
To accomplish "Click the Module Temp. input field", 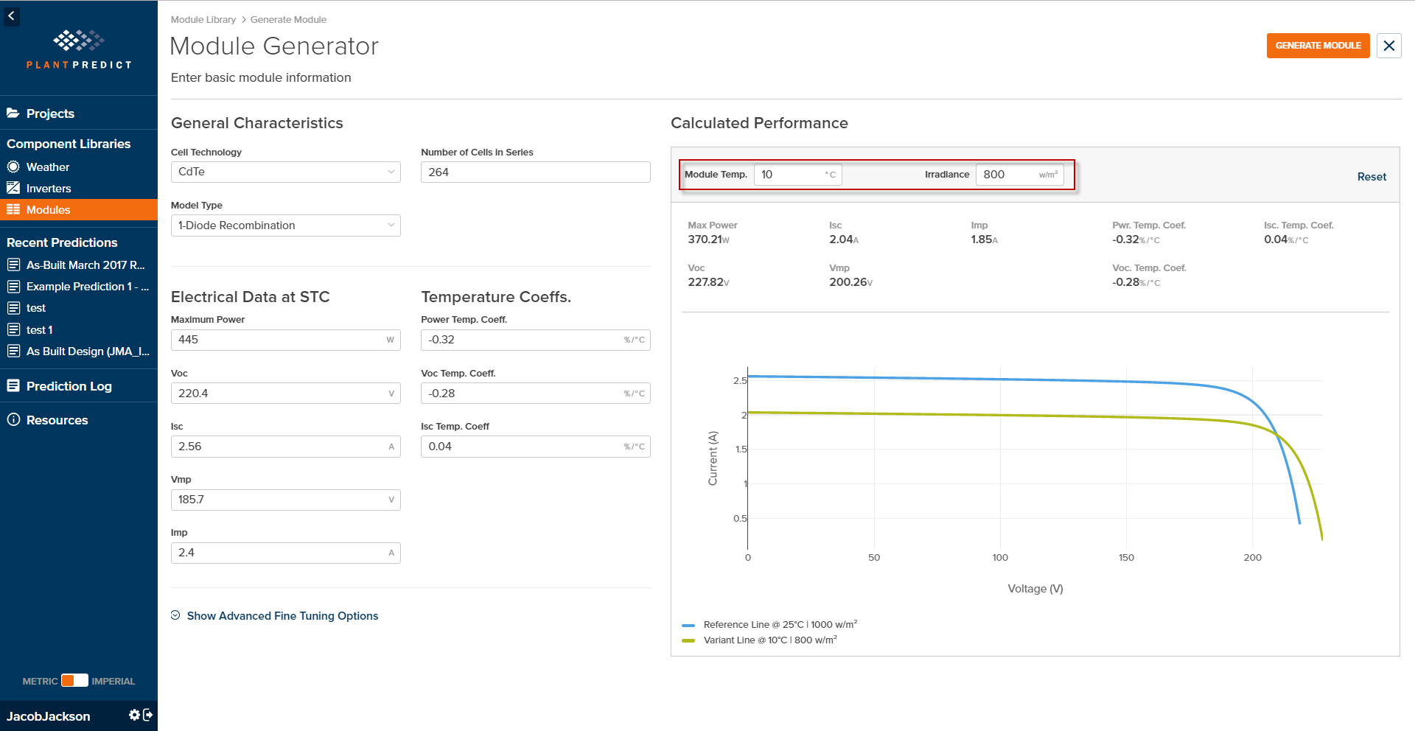I will 797,175.
